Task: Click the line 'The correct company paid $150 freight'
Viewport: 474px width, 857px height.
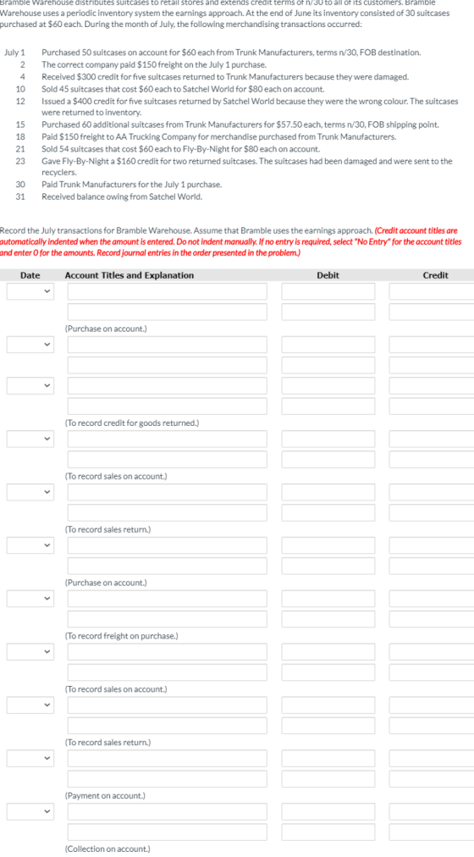Action: point(154,65)
